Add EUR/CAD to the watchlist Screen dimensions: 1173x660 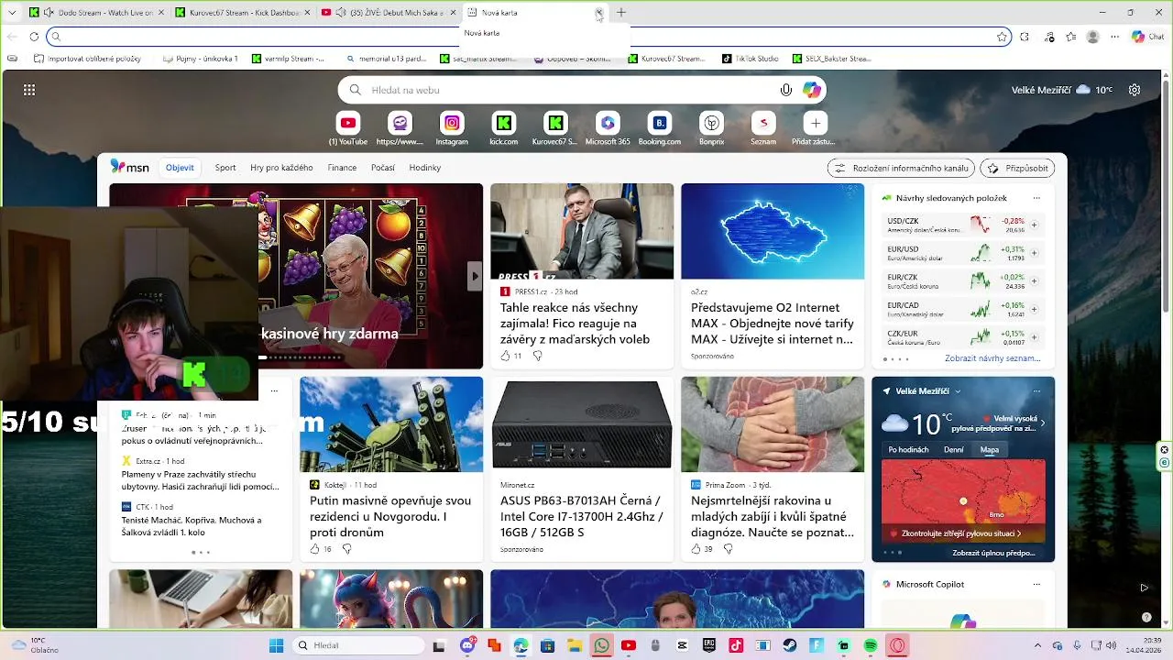1034,309
